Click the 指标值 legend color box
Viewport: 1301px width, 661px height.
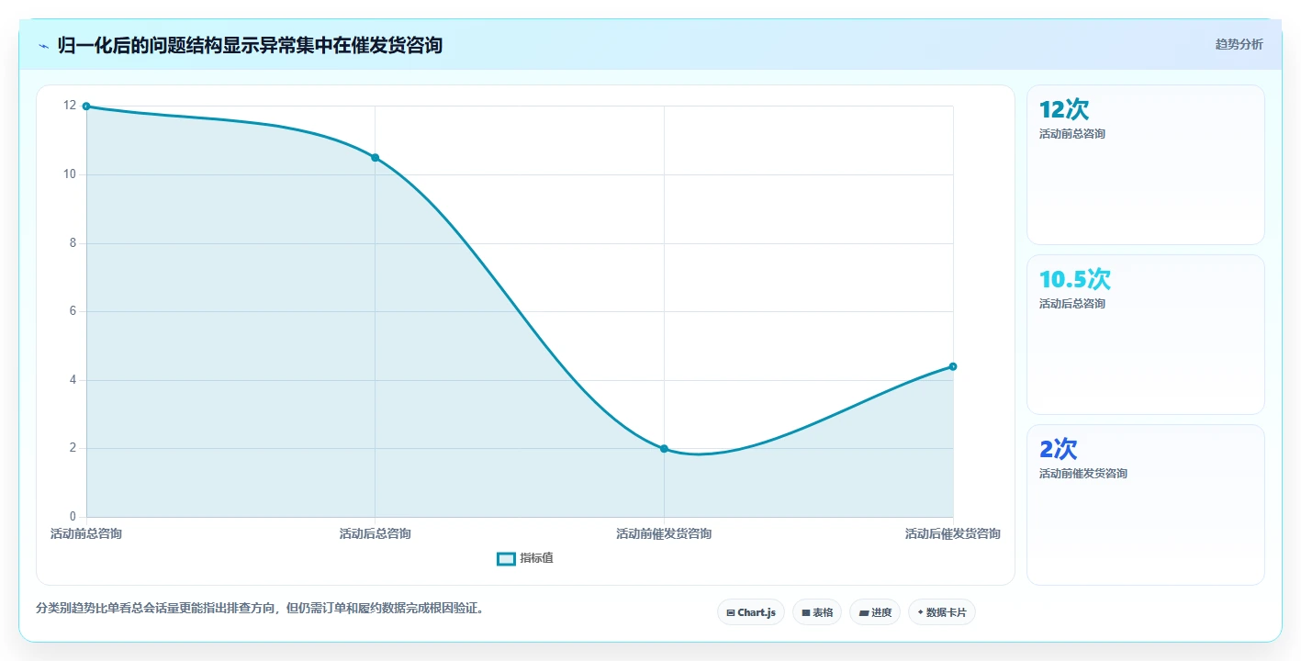pyautogui.click(x=506, y=558)
